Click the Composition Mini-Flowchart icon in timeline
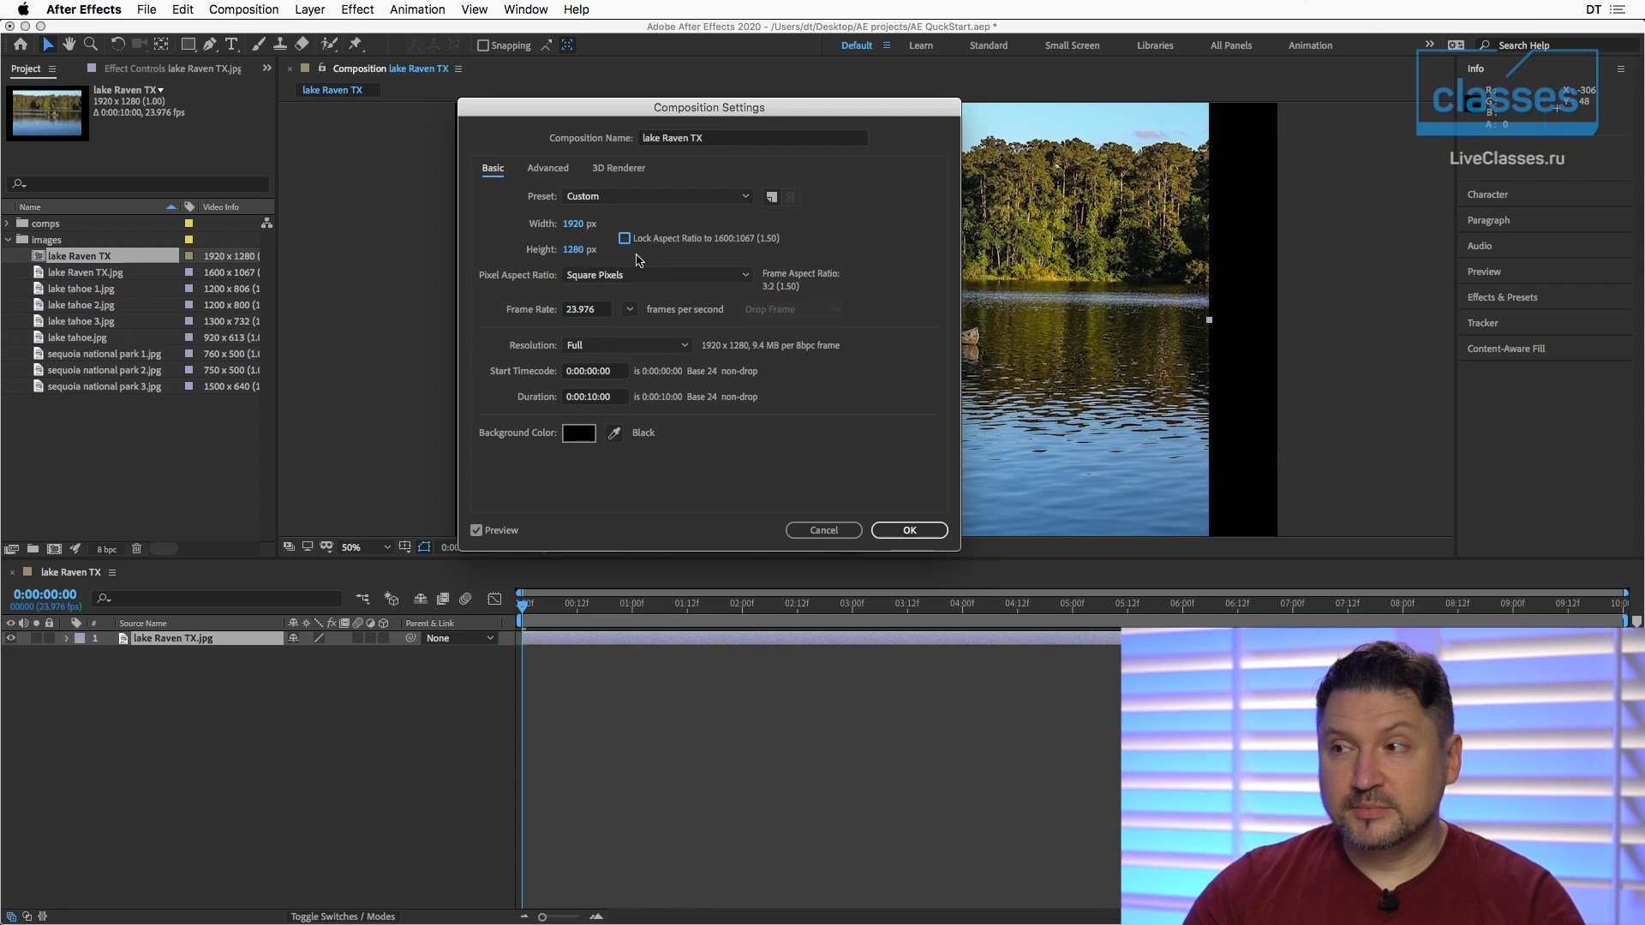 [x=362, y=599]
